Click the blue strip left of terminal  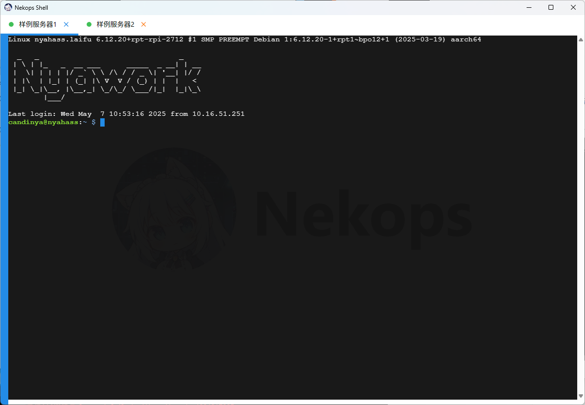coord(4,219)
